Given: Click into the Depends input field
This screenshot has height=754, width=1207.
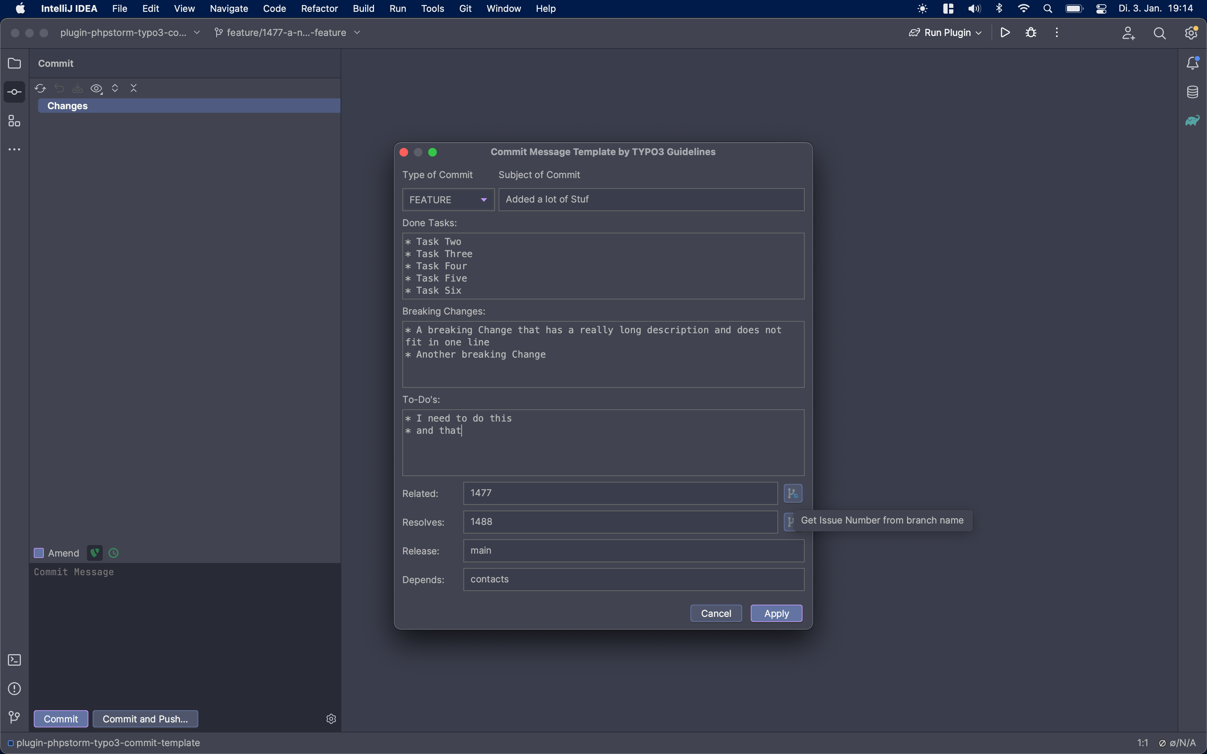Looking at the screenshot, I should [x=633, y=580].
